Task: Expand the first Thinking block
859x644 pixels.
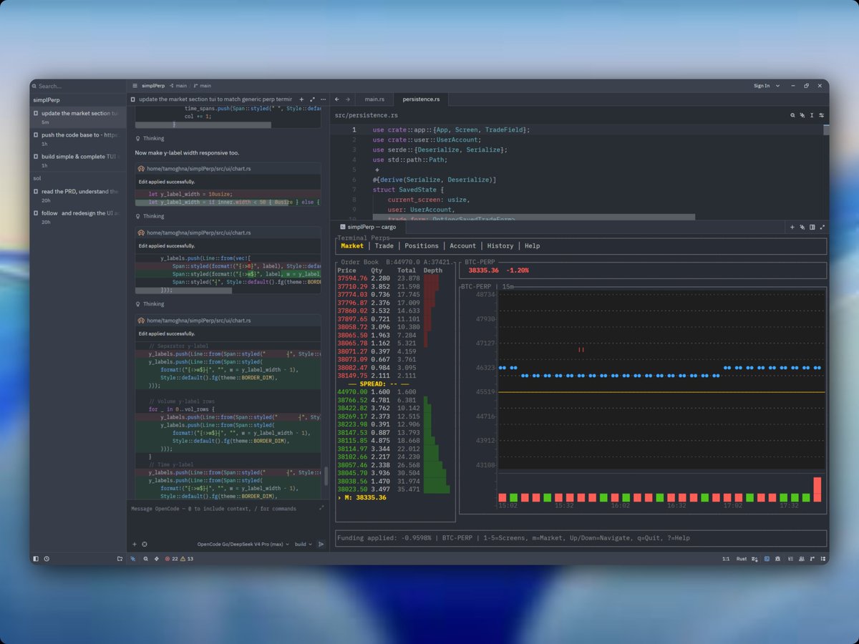Action: pos(150,138)
